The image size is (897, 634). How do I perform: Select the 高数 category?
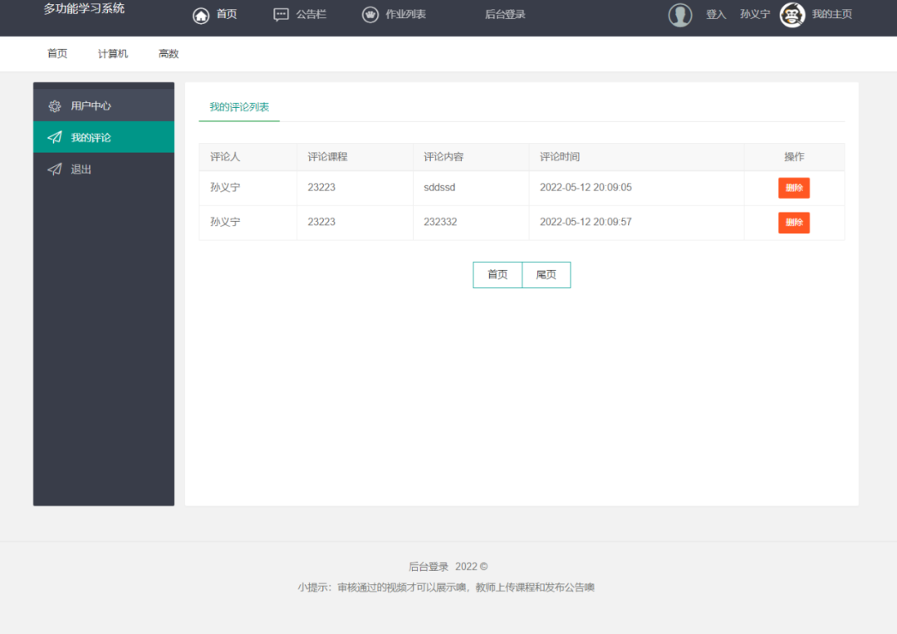pyautogui.click(x=168, y=54)
